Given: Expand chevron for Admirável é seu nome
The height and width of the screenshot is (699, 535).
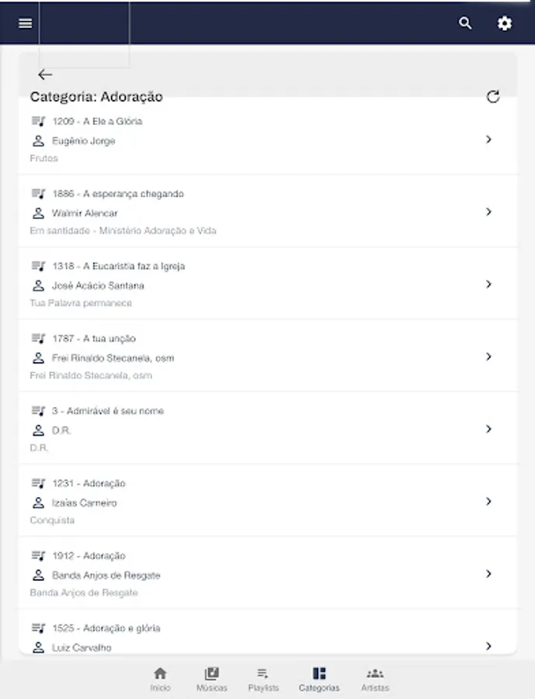Looking at the screenshot, I should coord(488,429).
